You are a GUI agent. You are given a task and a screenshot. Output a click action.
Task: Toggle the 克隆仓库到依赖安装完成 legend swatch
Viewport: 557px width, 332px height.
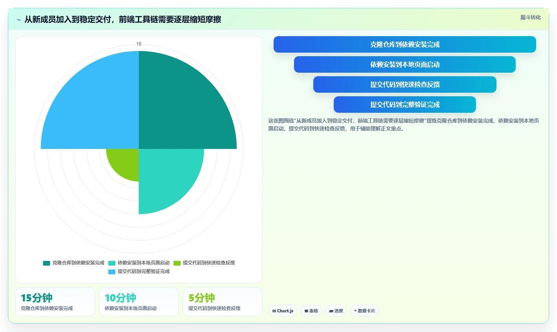(x=46, y=263)
